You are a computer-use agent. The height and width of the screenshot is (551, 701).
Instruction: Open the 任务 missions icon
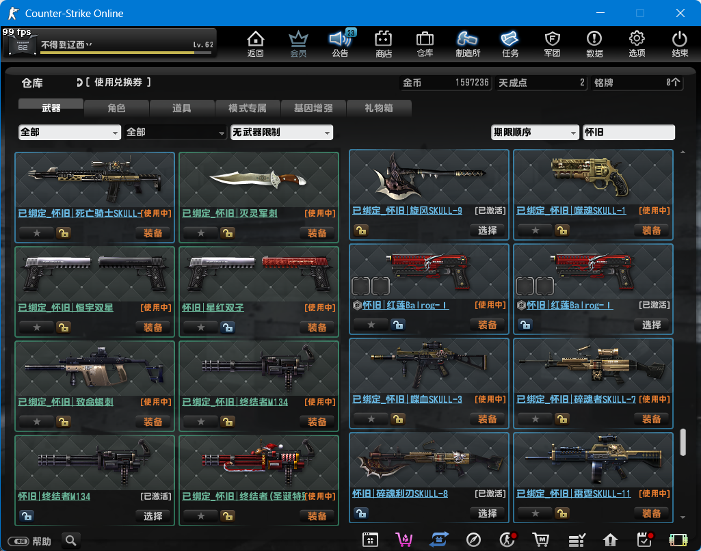tap(510, 44)
